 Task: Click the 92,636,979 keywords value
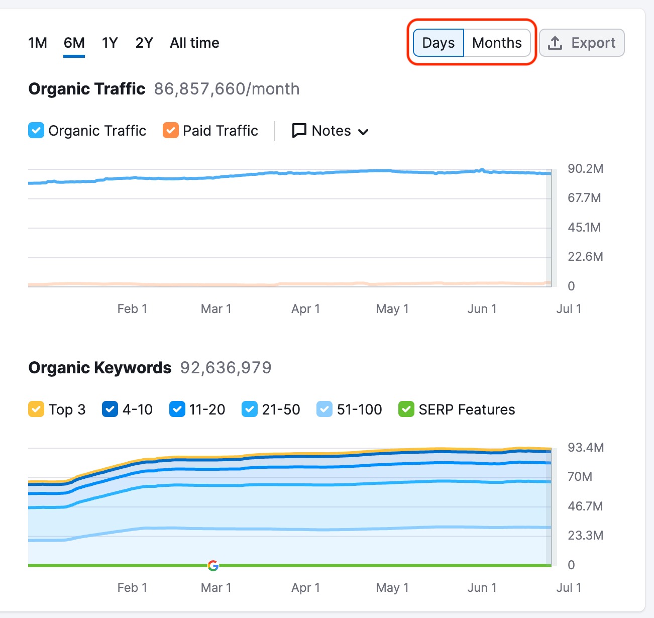click(226, 368)
